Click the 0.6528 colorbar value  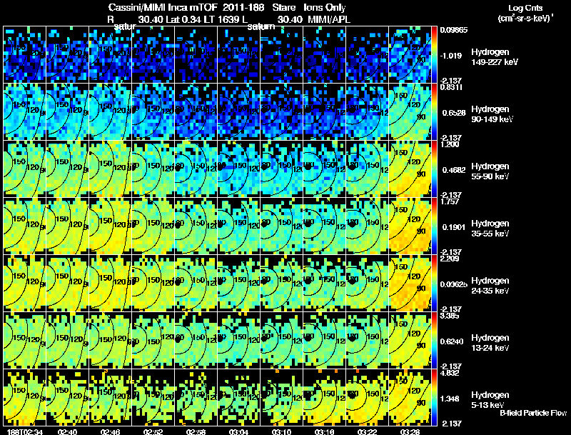(454, 113)
